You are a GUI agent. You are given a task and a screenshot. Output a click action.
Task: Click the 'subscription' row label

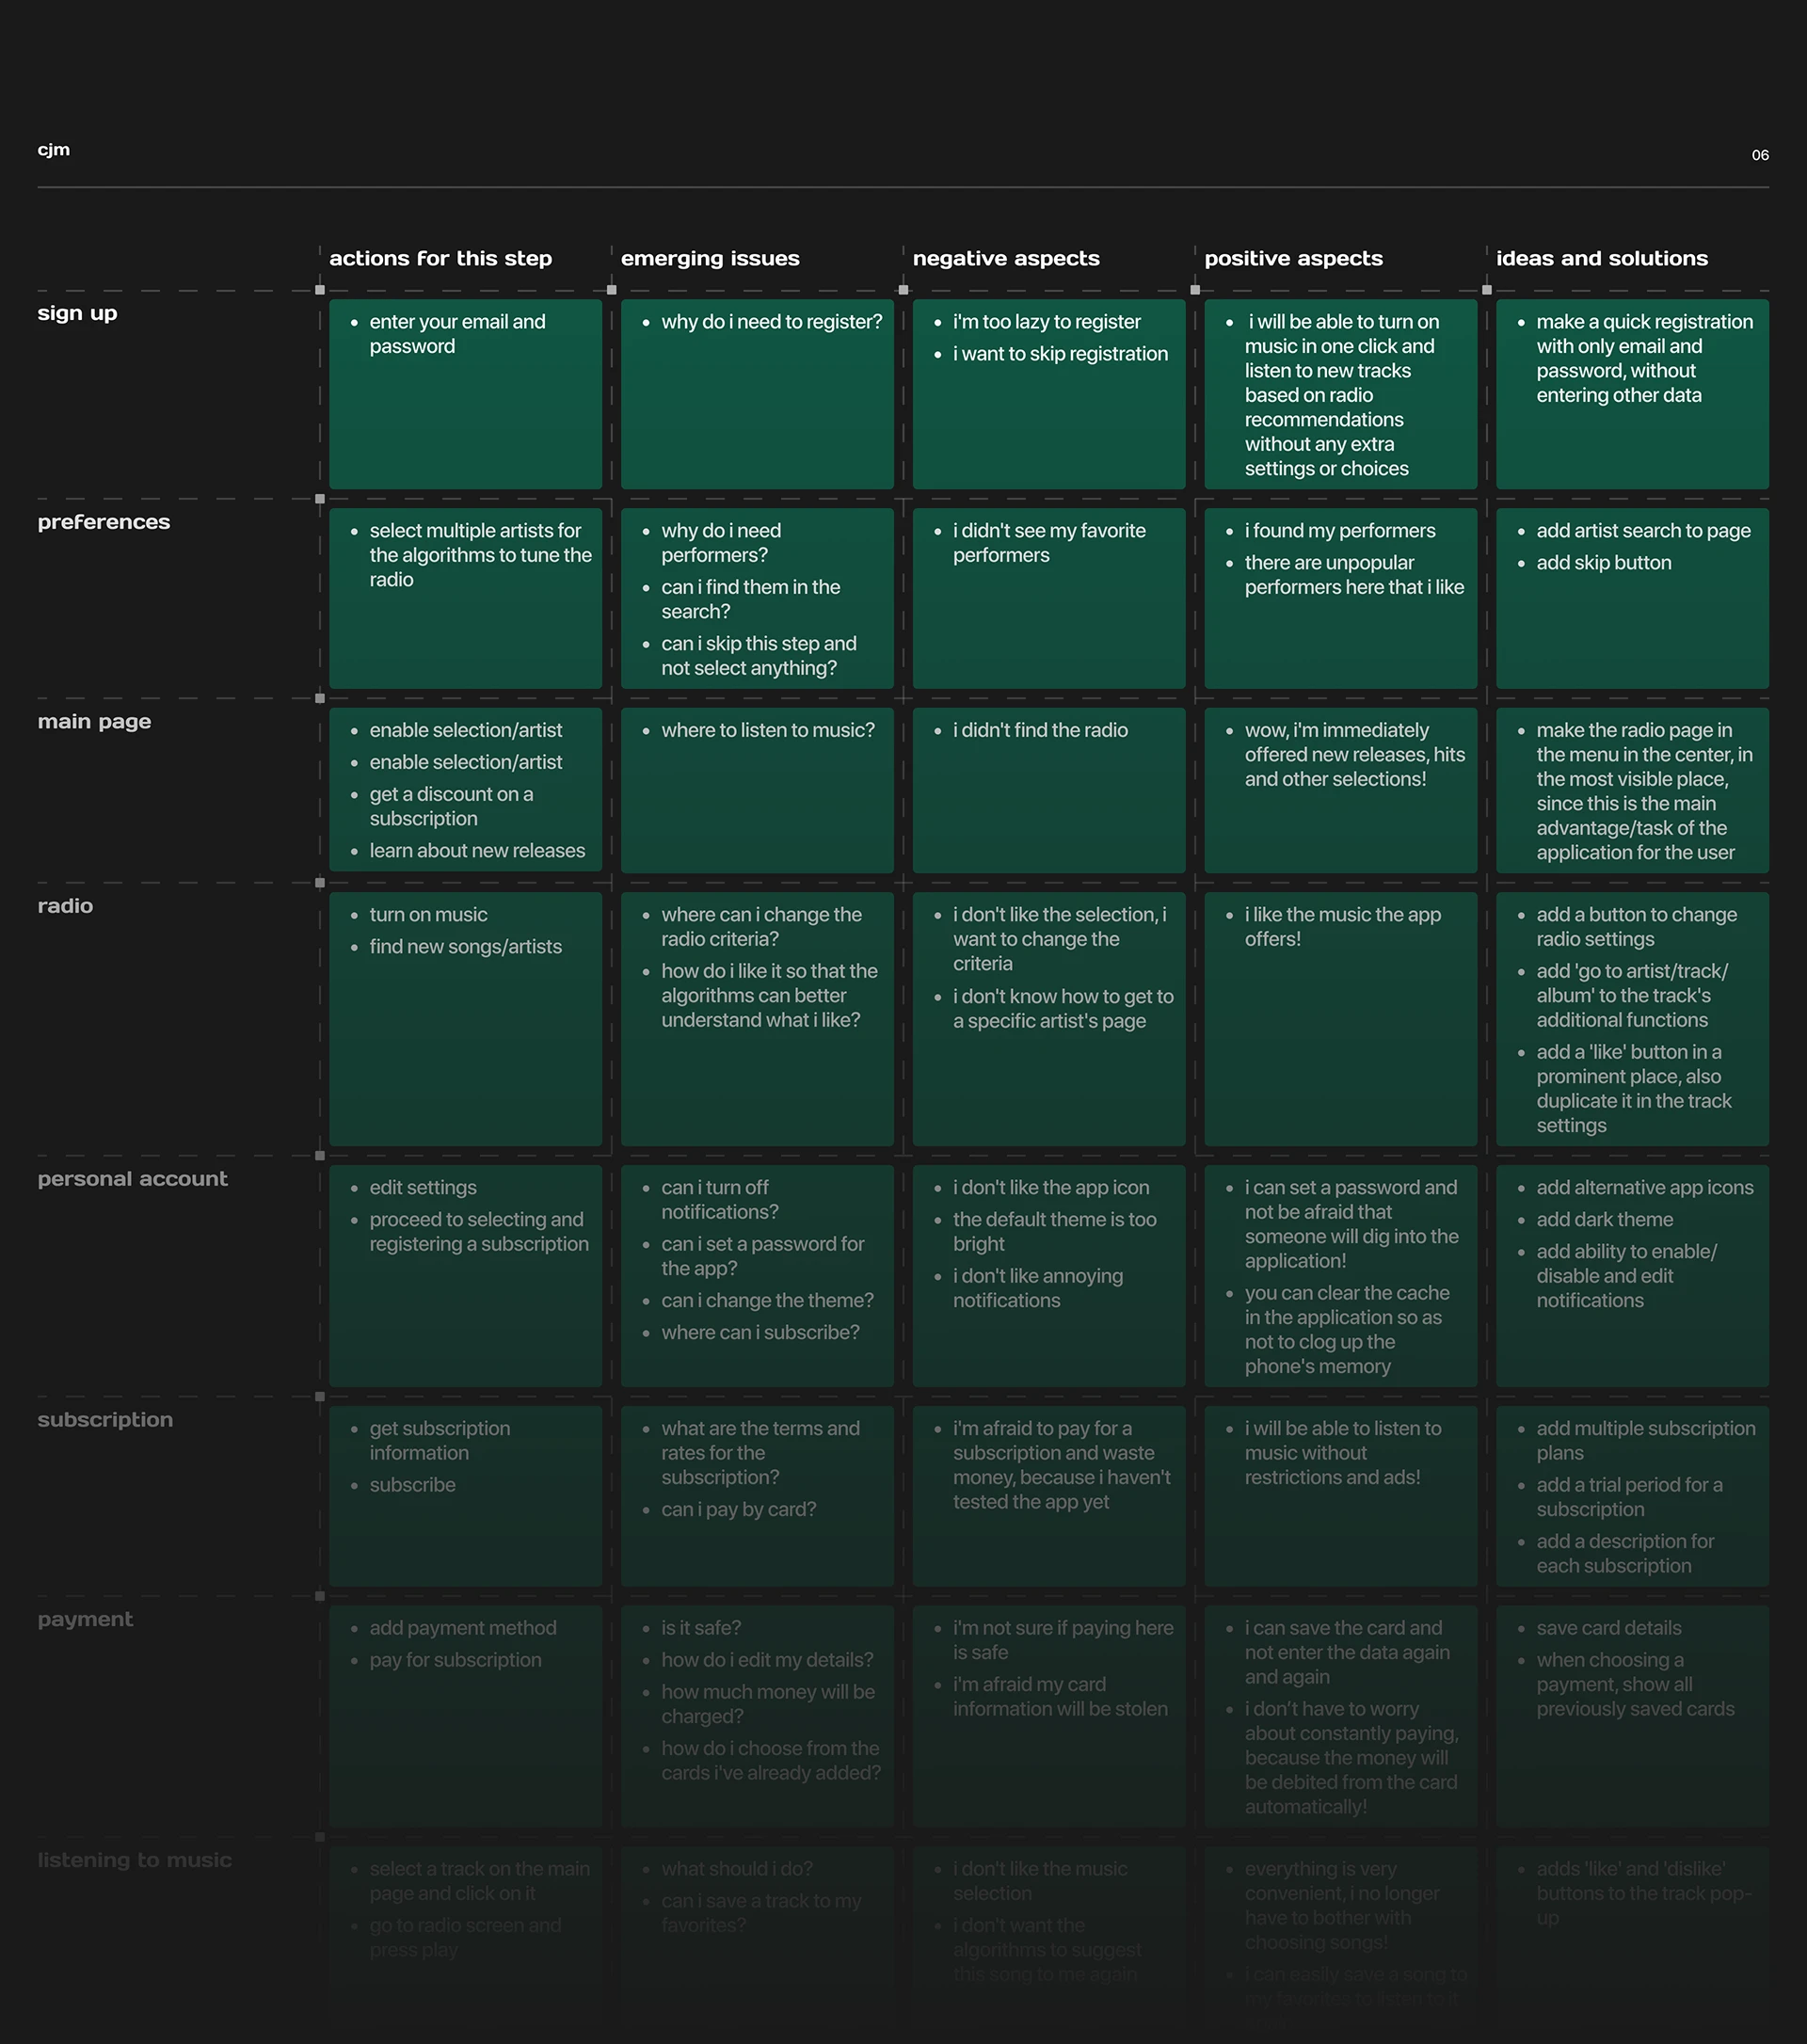(x=105, y=1420)
